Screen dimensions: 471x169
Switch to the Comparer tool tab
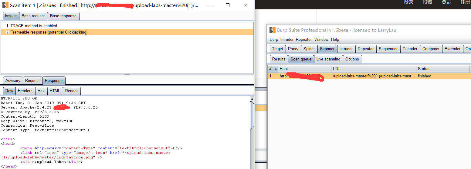click(x=431, y=49)
